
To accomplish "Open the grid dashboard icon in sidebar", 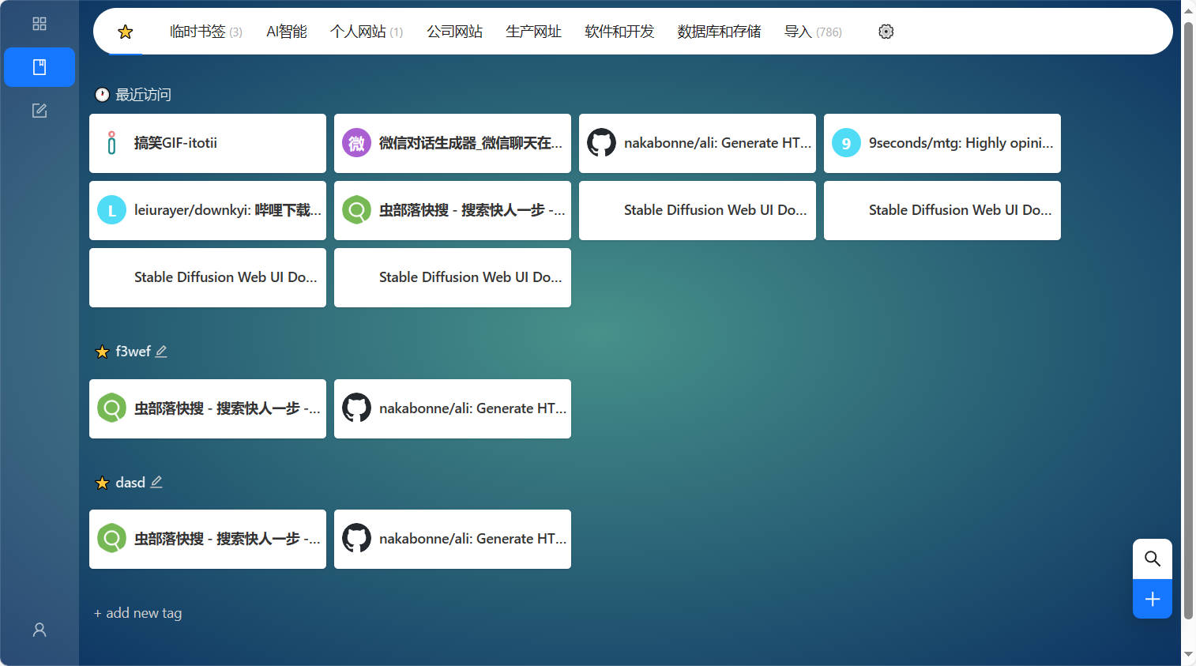I will pos(39,24).
